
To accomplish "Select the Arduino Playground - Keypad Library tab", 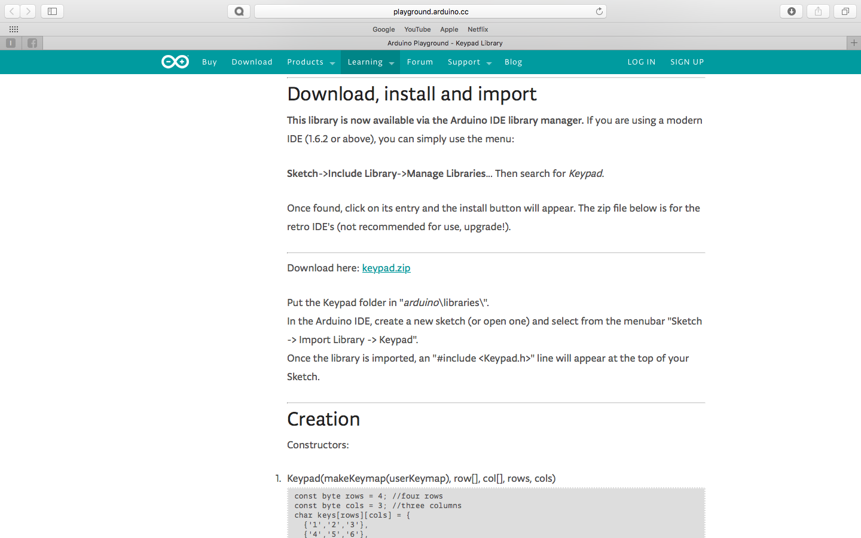I will (x=445, y=43).
